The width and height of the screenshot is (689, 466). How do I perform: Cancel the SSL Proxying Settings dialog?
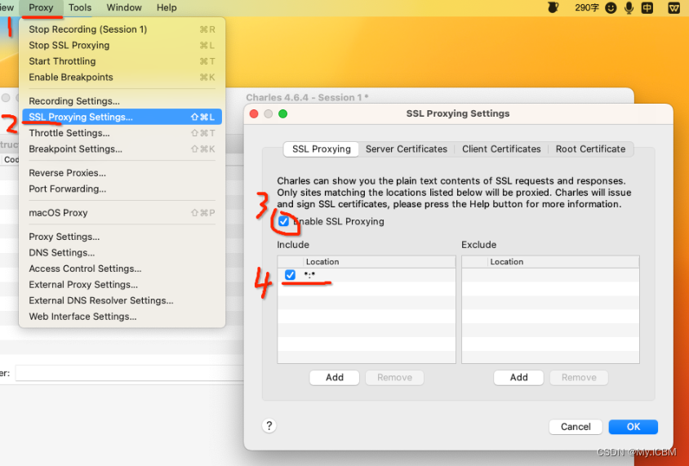576,427
